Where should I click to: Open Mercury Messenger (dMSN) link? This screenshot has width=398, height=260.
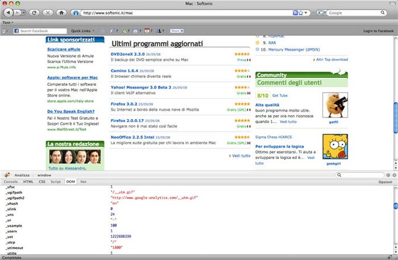tap(294, 50)
